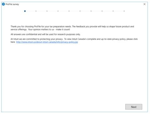
Task: Go to the fourth progress step dot
Action: coord(58,11)
